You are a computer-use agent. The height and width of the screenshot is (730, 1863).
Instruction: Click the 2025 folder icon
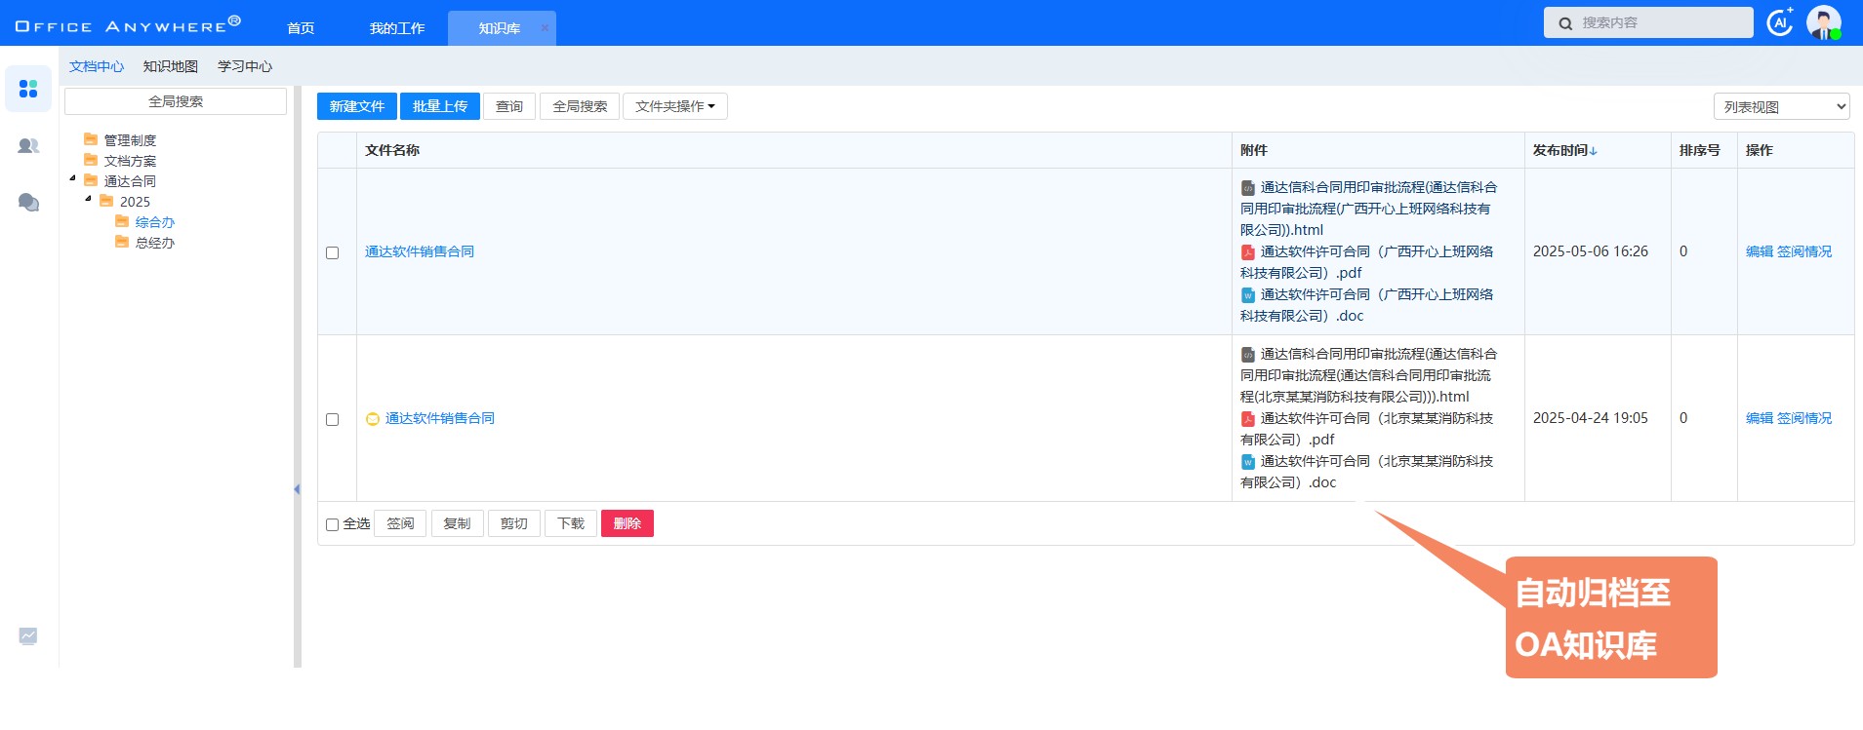point(106,201)
